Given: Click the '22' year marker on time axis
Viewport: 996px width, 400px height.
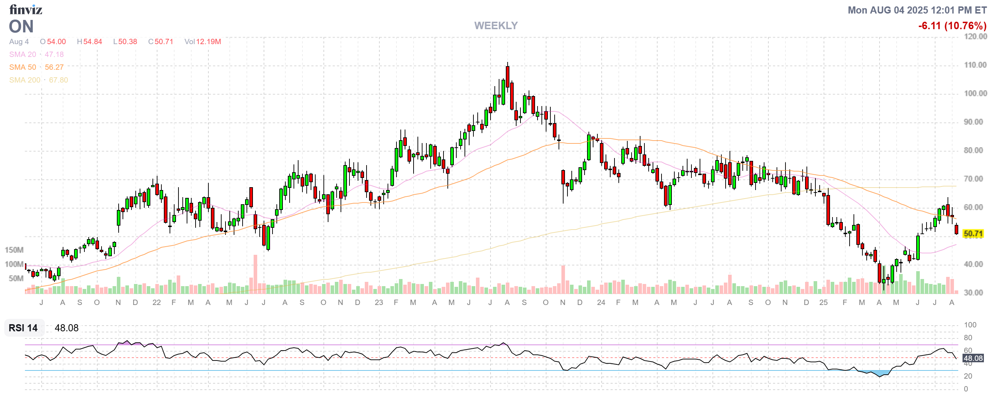Looking at the screenshot, I should pos(156,303).
